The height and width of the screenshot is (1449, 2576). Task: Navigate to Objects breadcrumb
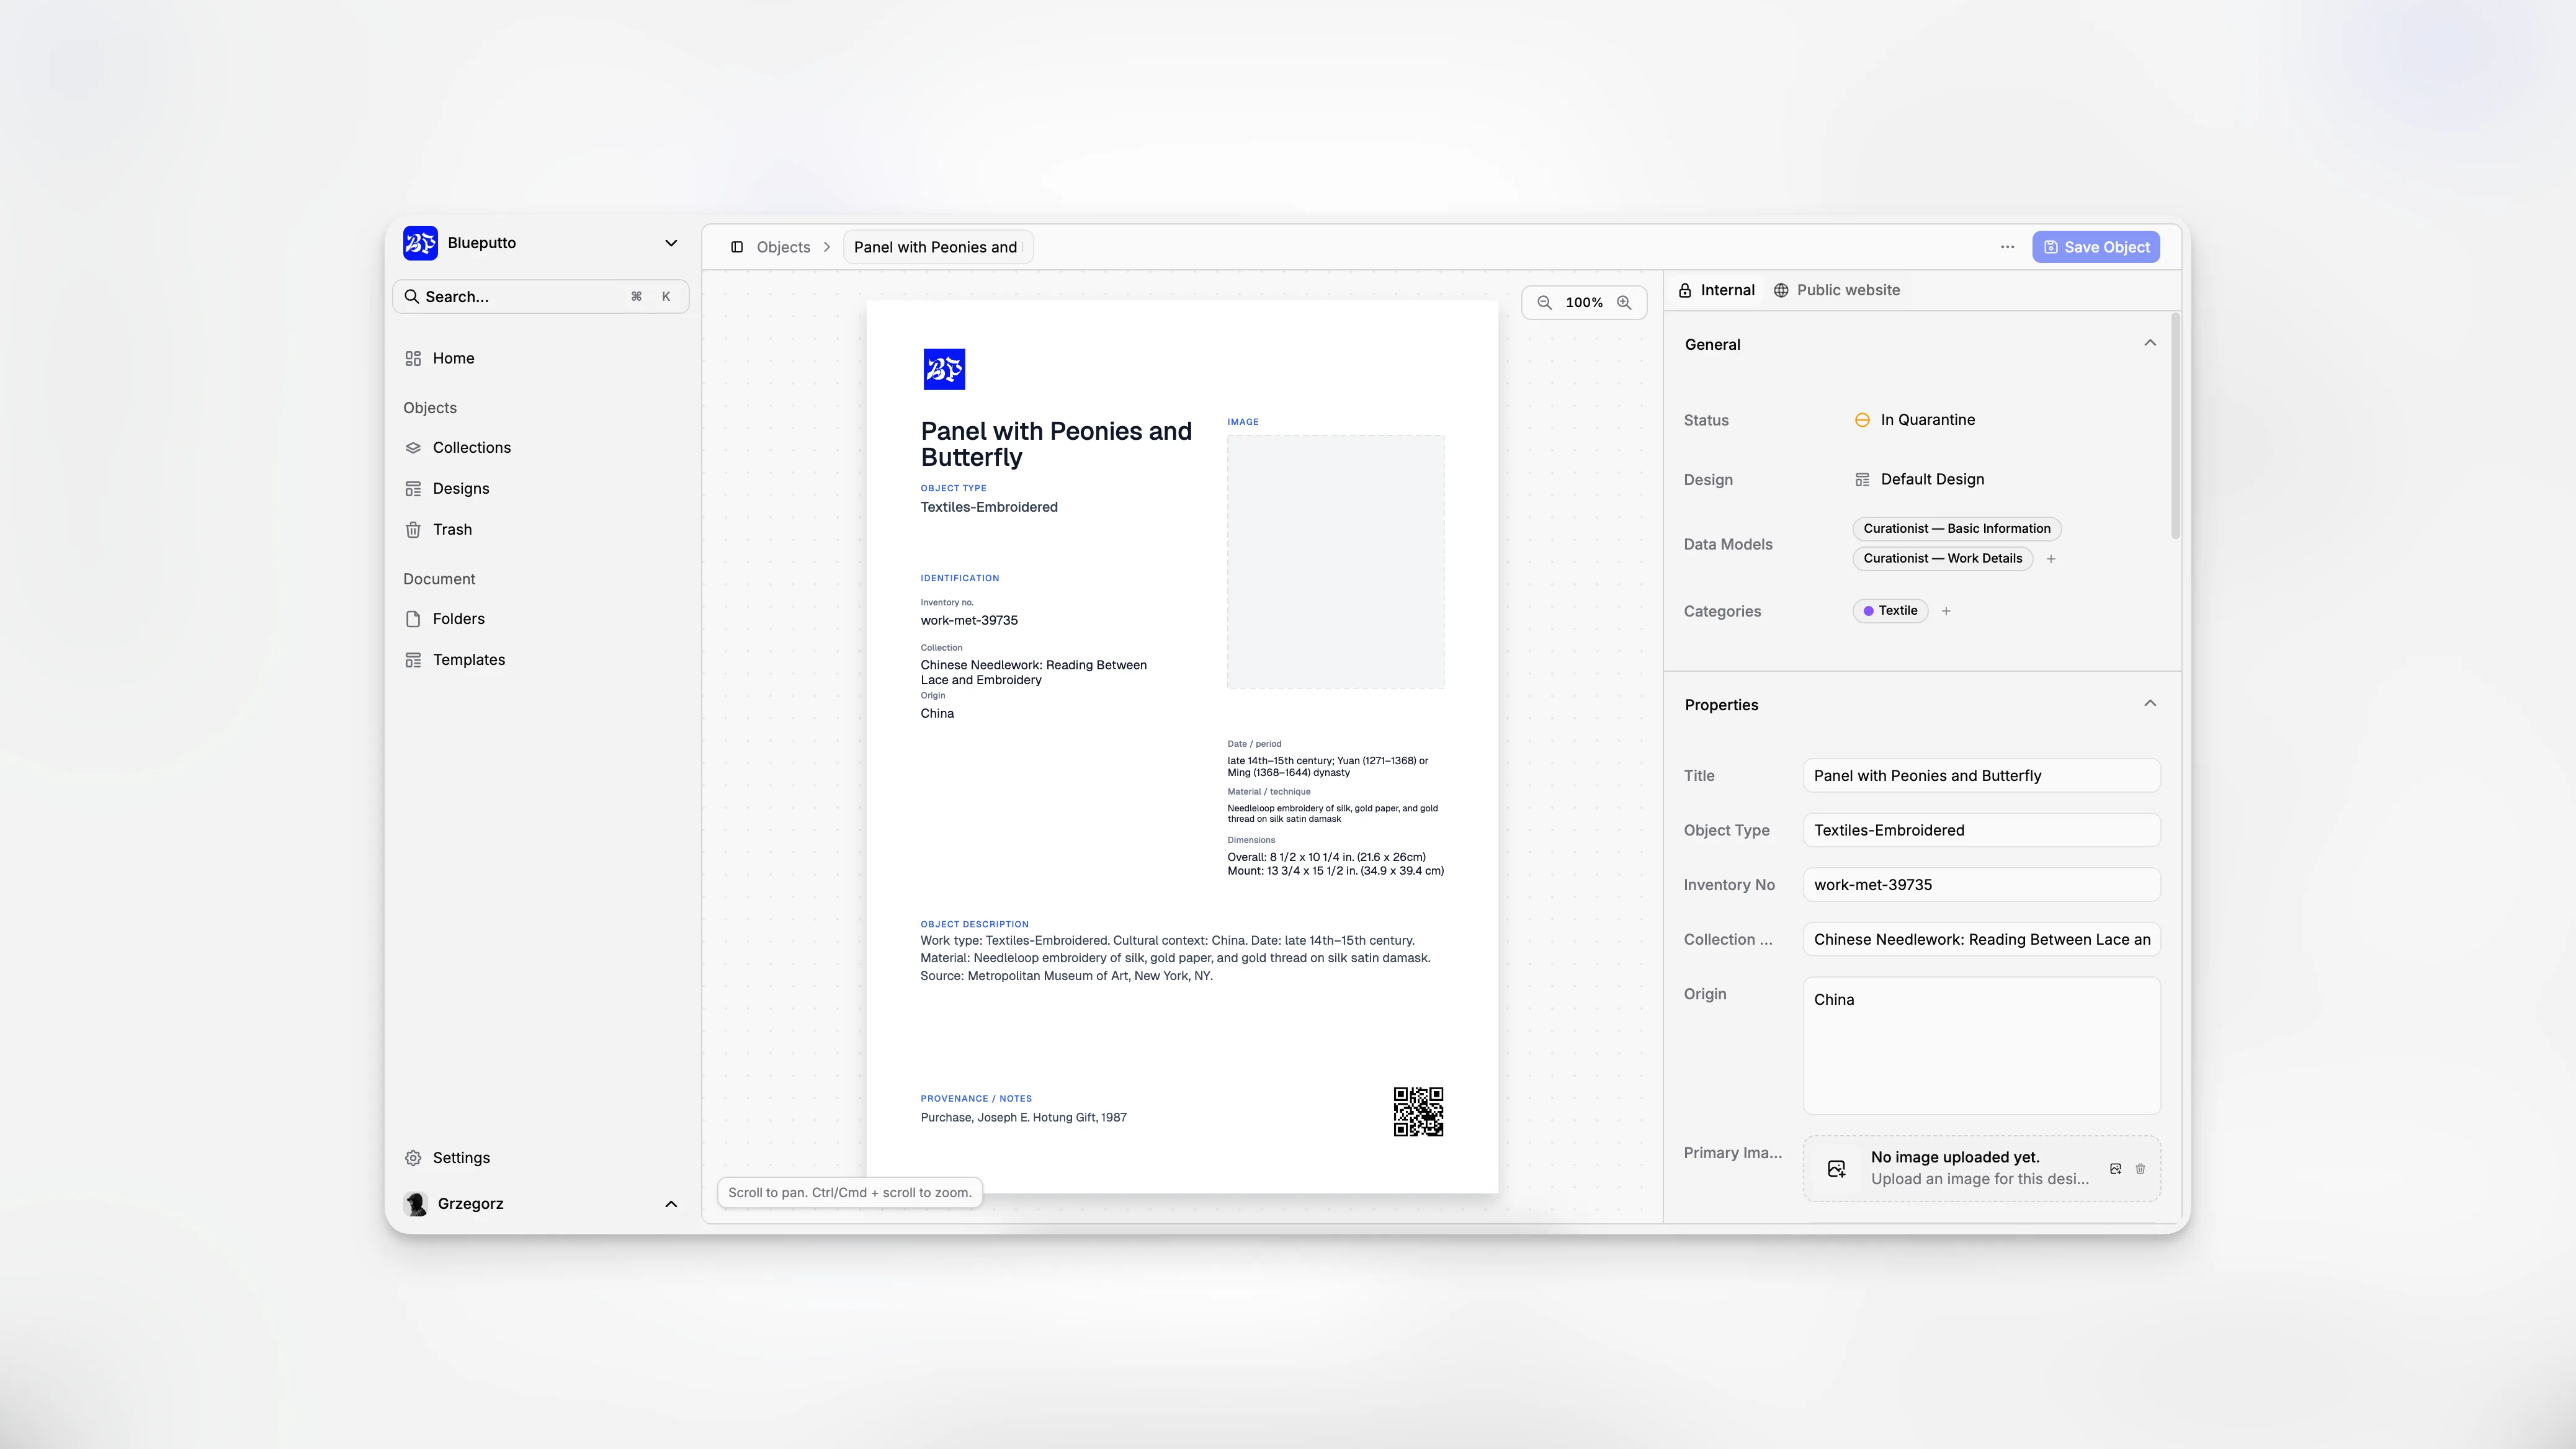point(783,247)
